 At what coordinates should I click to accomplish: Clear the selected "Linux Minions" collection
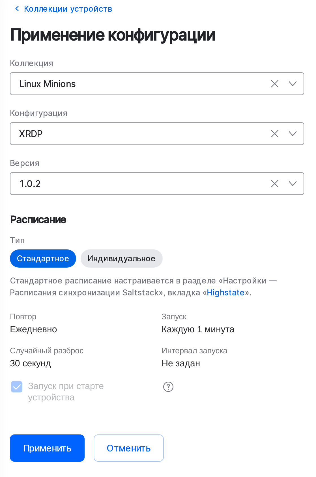point(274,84)
